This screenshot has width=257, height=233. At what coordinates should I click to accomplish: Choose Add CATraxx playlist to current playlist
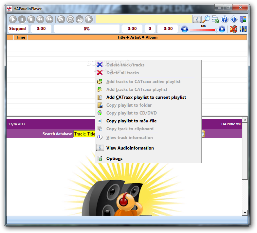tap(148, 97)
